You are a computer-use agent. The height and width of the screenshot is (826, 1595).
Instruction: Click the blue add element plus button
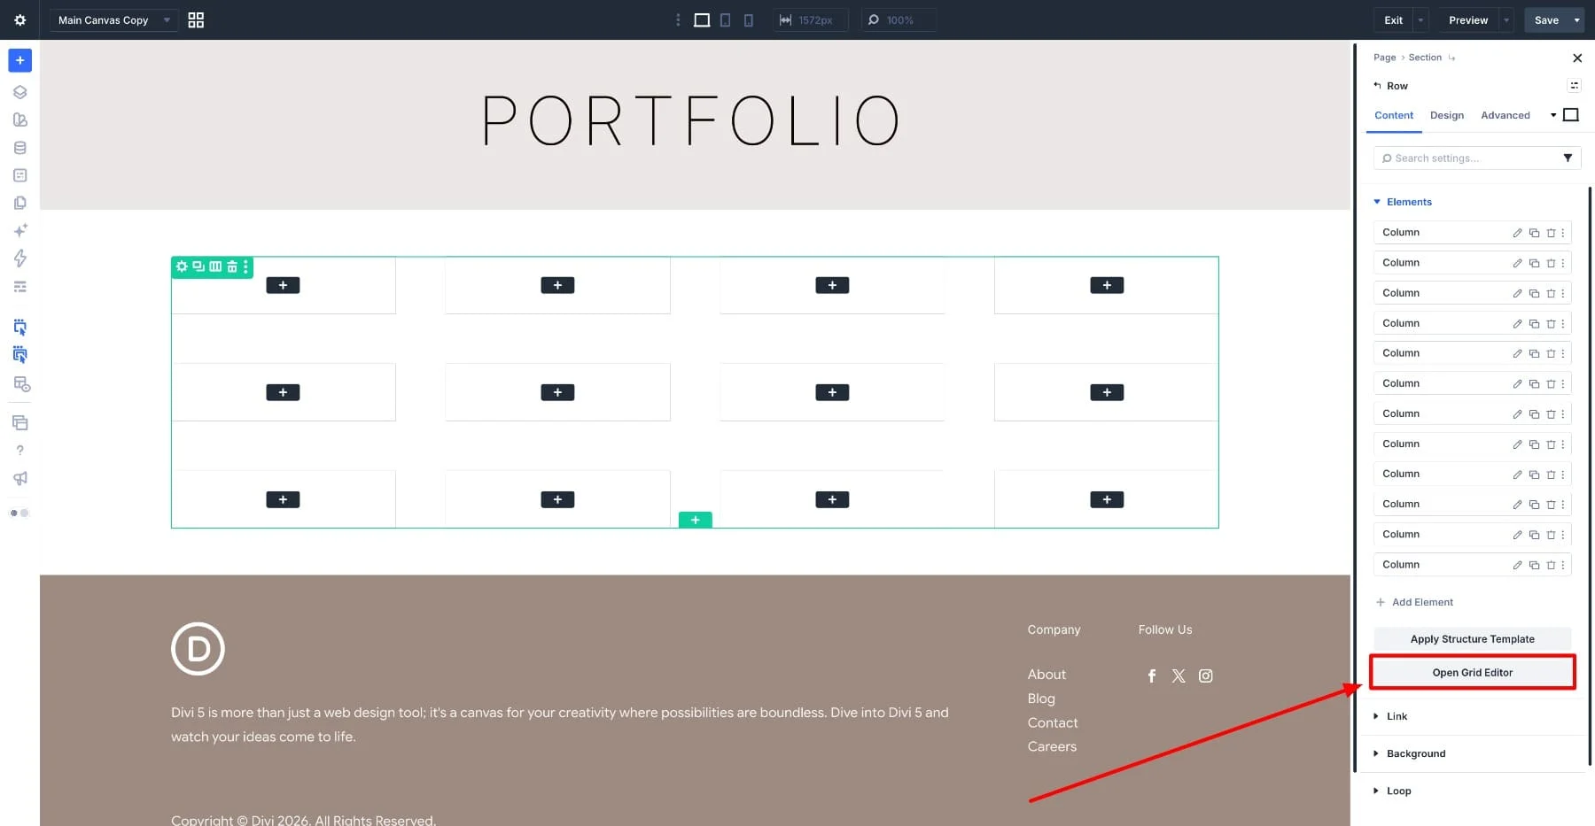[19, 60]
